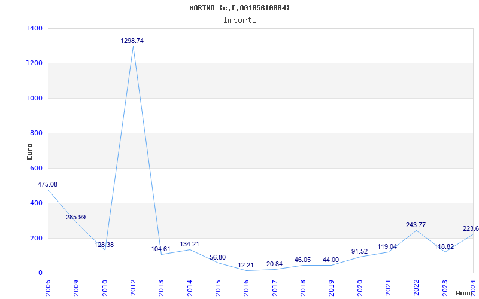Image resolution: width=479 pixels, height=299 pixels.
Task: Click the 134.21 data label
Action: [x=189, y=244]
